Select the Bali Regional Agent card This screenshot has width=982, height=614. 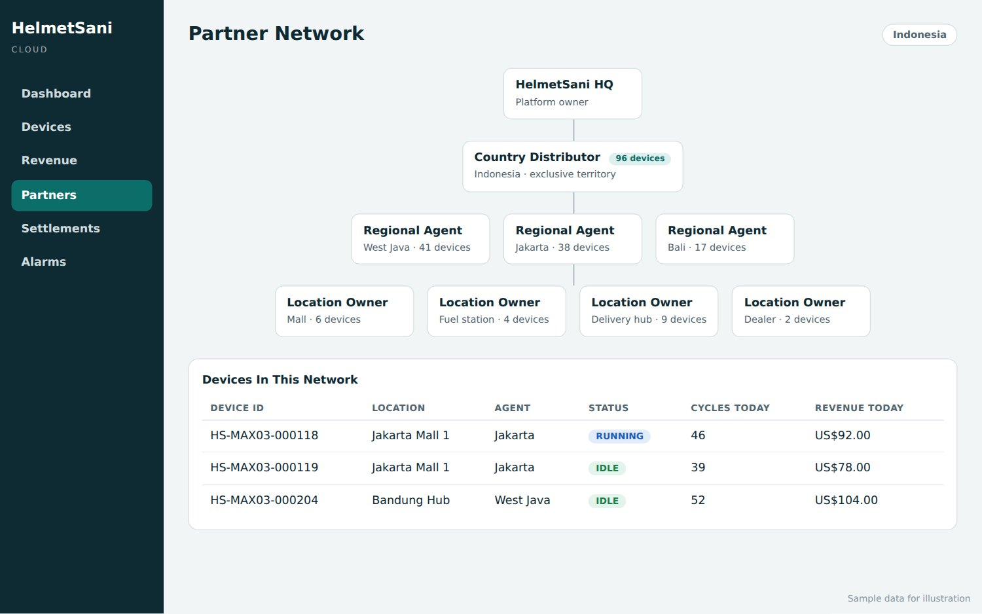[725, 239]
